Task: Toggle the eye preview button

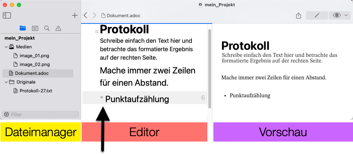Action: 337,15
